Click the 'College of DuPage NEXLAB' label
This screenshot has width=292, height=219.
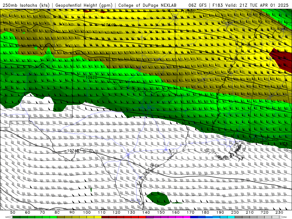pos(147,5)
